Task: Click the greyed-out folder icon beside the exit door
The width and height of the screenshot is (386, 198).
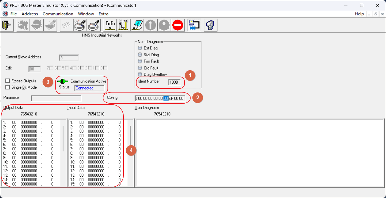Action: (23, 25)
